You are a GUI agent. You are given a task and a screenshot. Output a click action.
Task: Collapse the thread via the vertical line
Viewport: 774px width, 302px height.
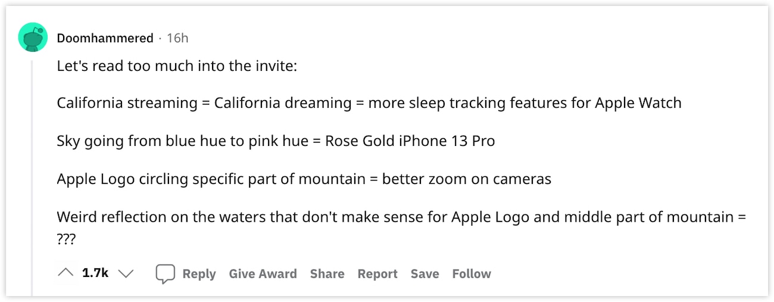click(33, 177)
